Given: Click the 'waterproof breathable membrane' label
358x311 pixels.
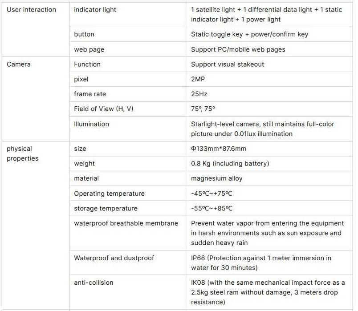Looking at the screenshot, I should [126, 223].
